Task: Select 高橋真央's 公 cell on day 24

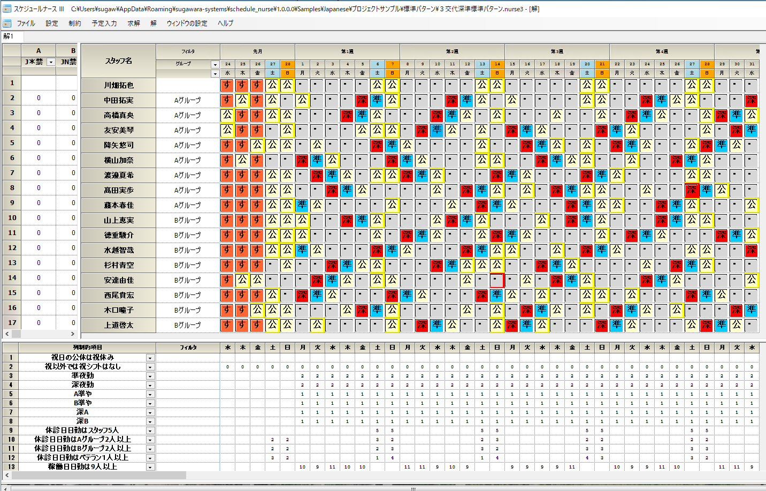Action: tap(227, 115)
